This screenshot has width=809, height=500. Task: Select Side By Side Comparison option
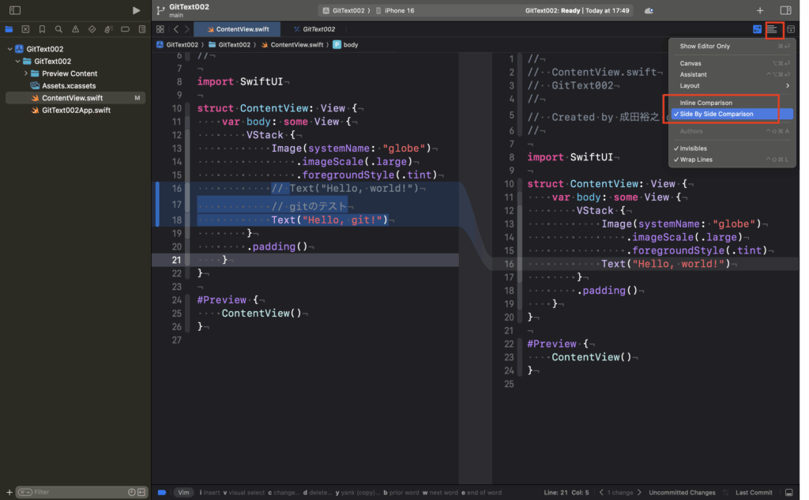tap(732, 114)
